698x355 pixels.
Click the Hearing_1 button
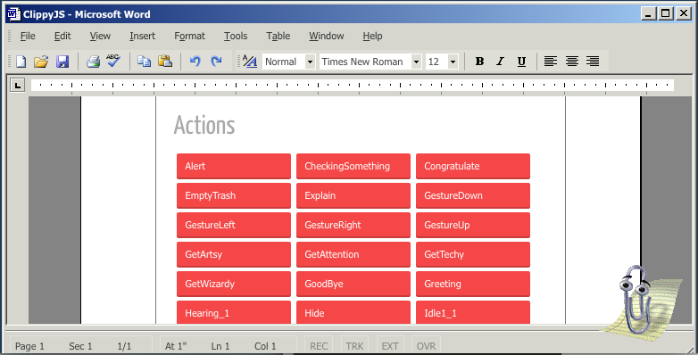click(234, 312)
